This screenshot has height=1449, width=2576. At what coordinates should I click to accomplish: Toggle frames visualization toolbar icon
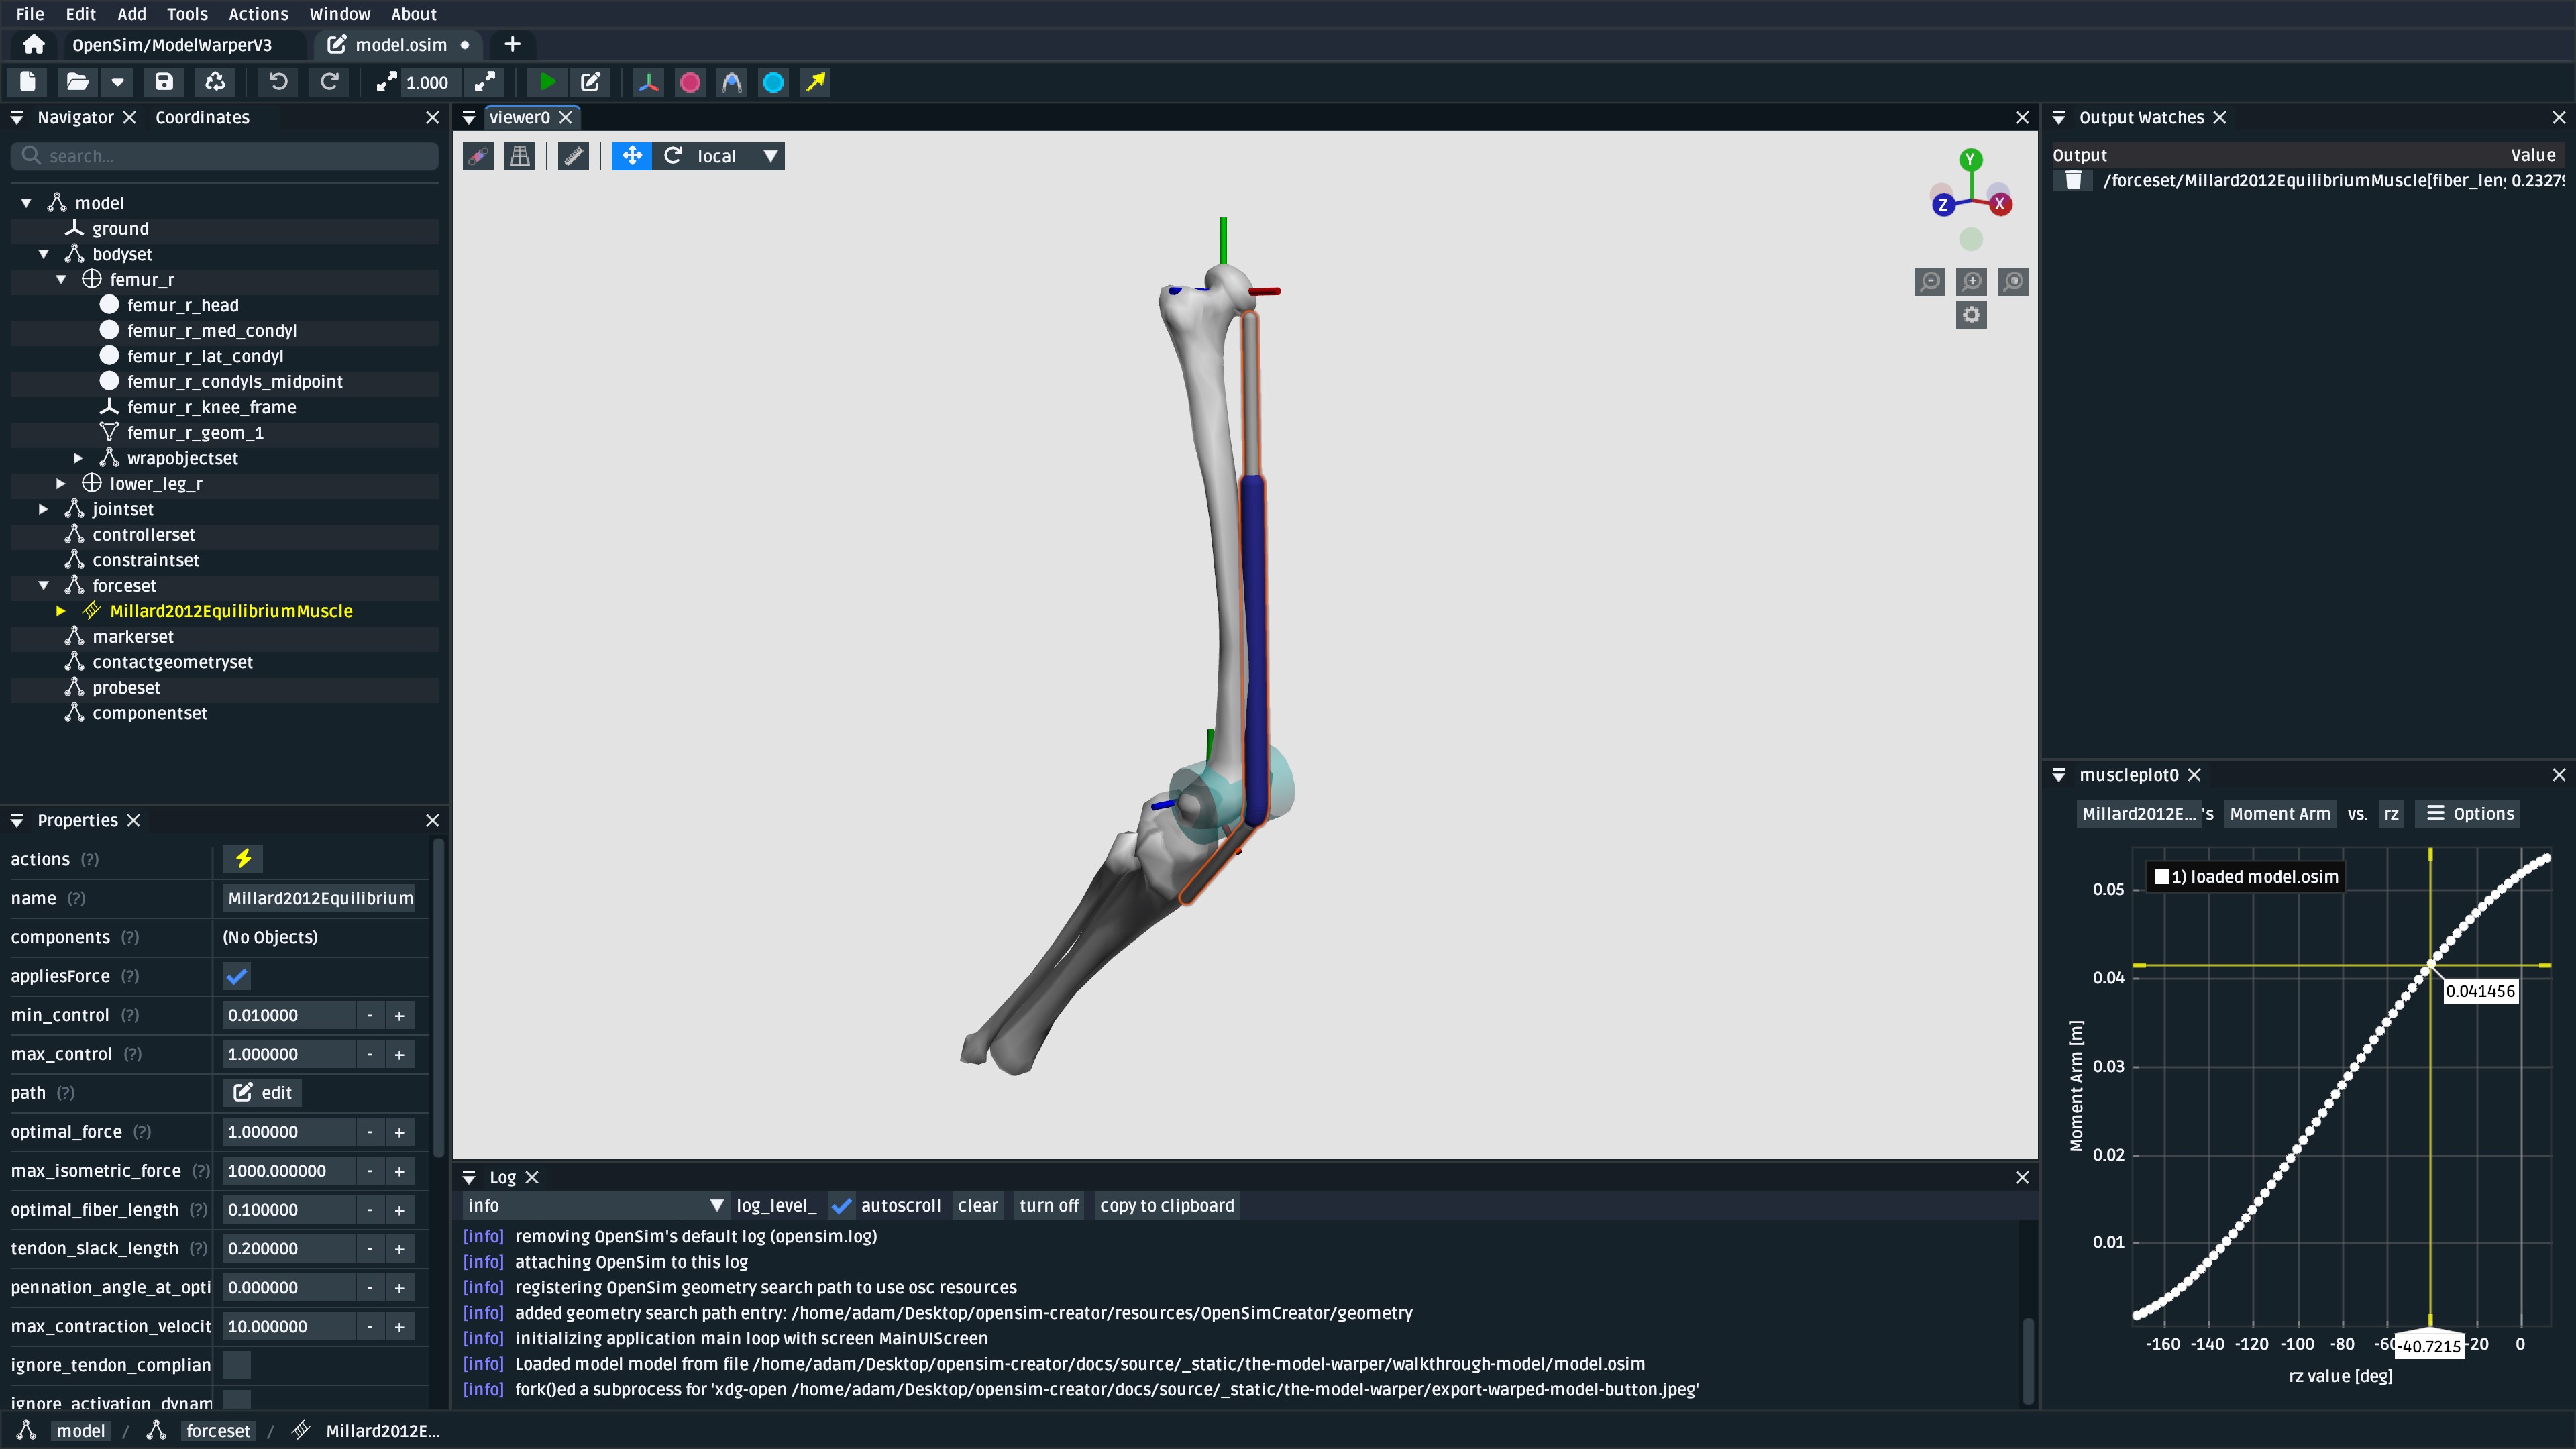[x=648, y=82]
